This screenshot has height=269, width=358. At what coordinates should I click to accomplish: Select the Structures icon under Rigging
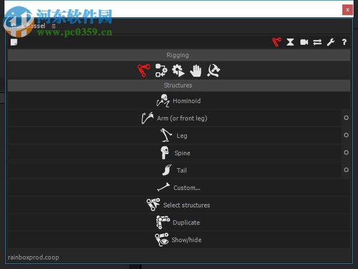point(144,70)
